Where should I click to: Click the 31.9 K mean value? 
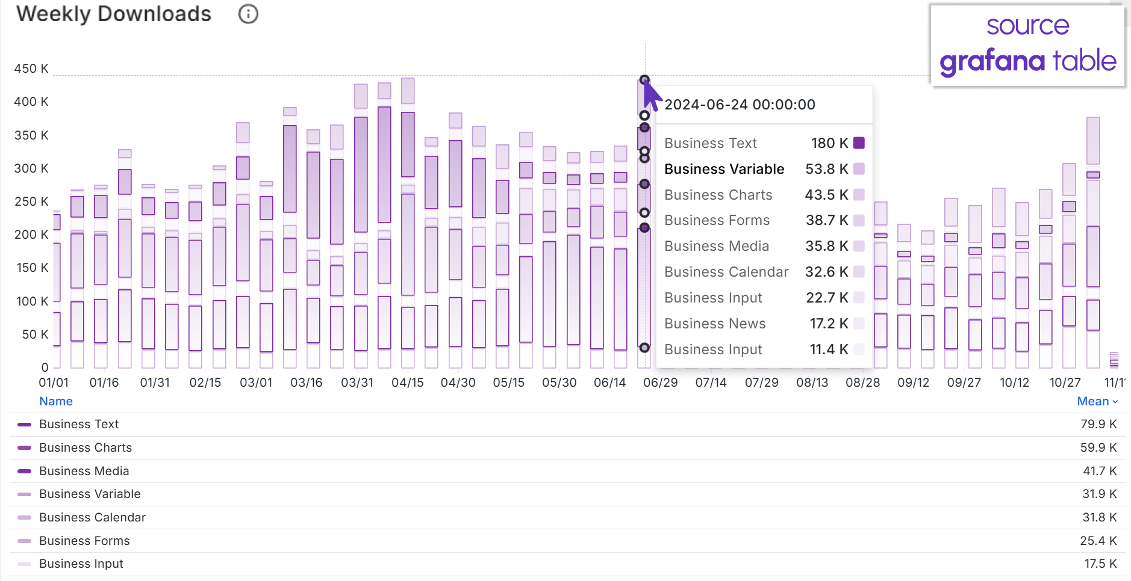click(1100, 494)
